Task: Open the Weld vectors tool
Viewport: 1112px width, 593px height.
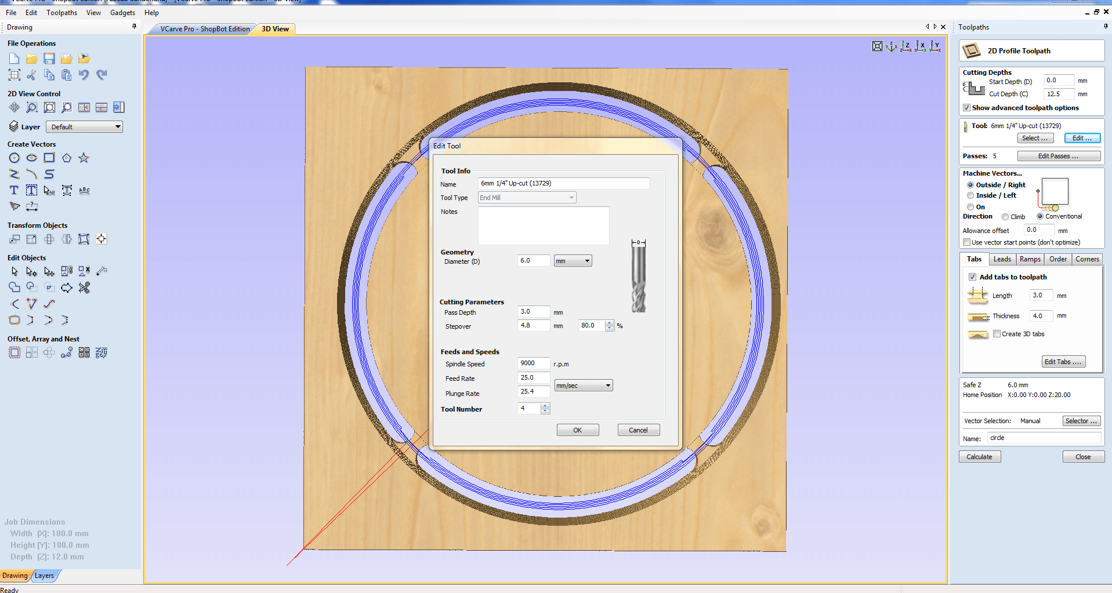Action: click(14, 288)
